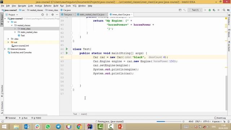Click run gutter icon beside class Test

67,49
